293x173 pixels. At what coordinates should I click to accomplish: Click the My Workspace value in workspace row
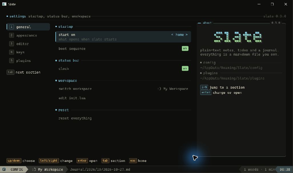coord(173,89)
